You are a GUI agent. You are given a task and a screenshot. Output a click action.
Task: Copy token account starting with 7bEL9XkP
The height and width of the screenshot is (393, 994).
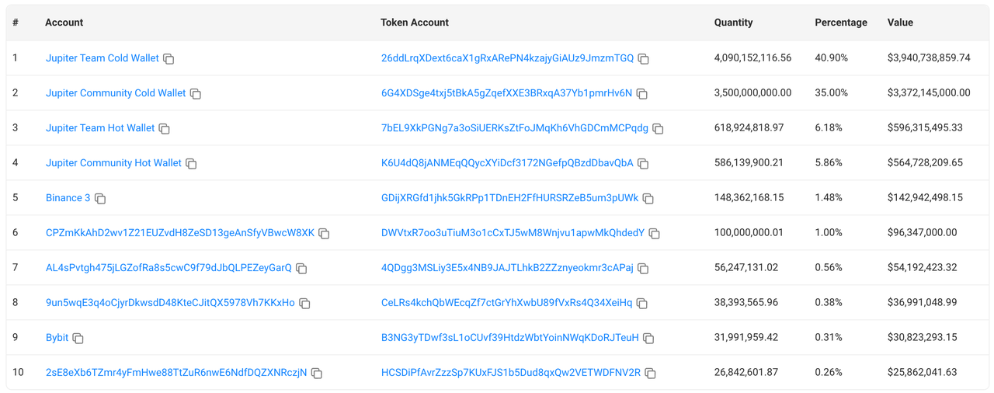pos(659,129)
